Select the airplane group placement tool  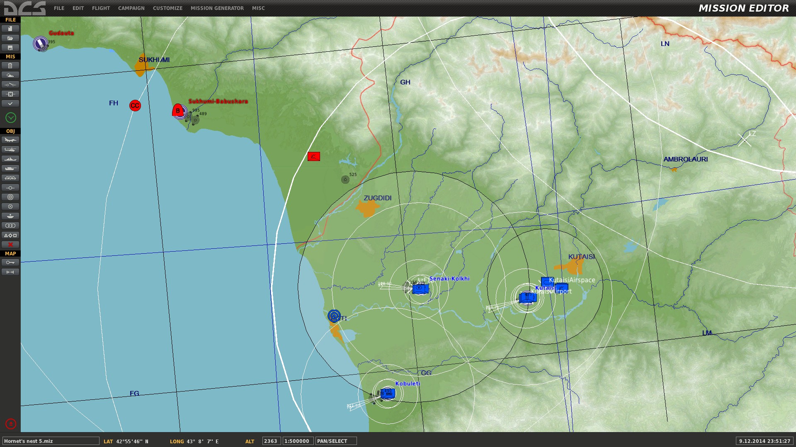tap(10, 140)
